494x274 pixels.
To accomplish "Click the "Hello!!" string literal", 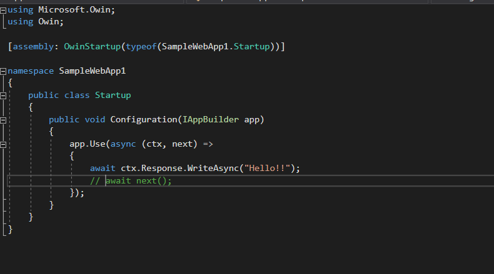I will point(270,169).
